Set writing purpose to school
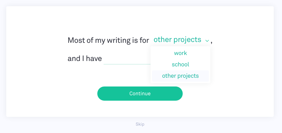The image size is (282, 133). tap(180, 65)
